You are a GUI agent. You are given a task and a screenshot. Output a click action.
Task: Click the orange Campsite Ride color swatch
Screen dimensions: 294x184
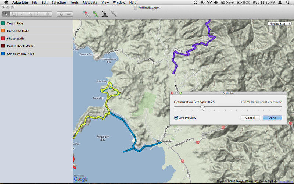pyautogui.click(x=3, y=31)
